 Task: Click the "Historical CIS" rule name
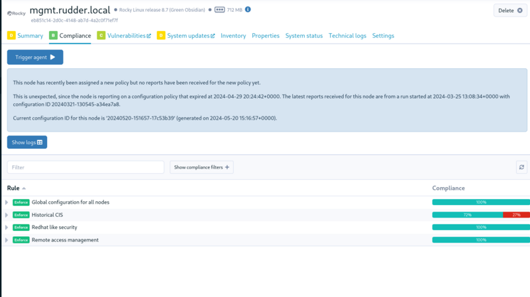[x=47, y=215]
